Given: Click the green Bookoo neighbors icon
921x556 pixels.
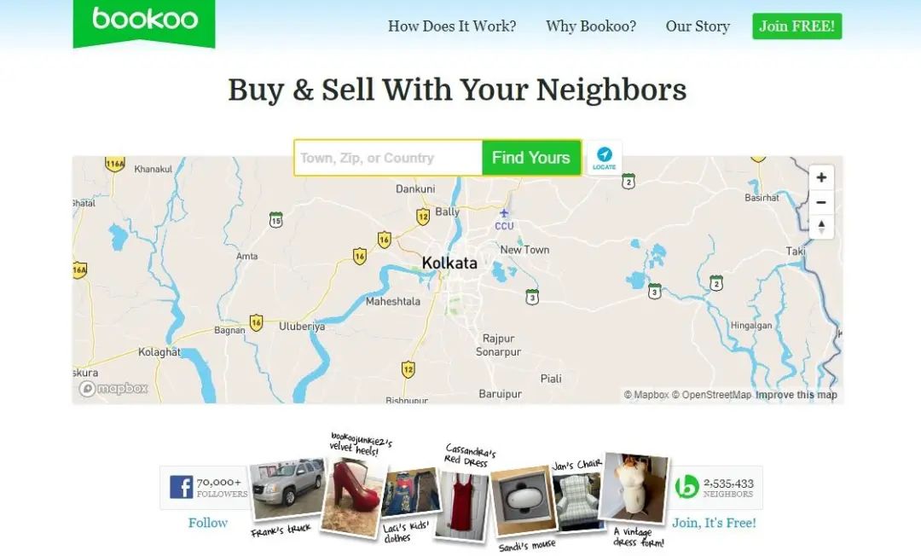Looking at the screenshot, I should click(686, 487).
